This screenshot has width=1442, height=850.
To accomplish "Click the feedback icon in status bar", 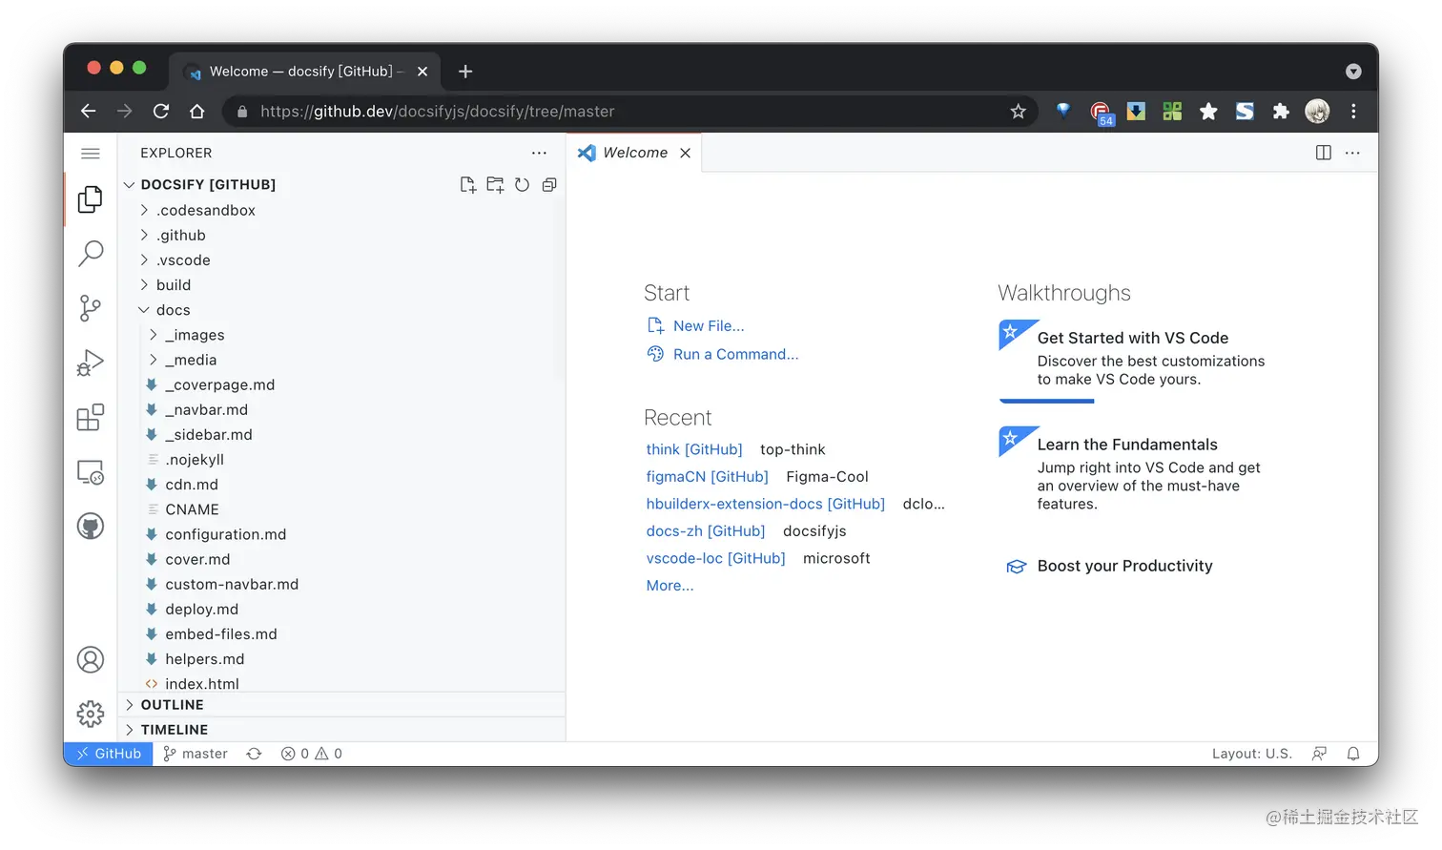I will click(x=1319, y=754).
